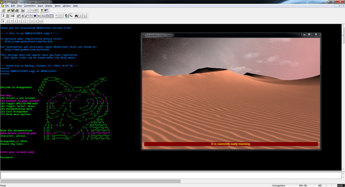Open the View menu
The width and height of the screenshot is (345, 187).
19,6
